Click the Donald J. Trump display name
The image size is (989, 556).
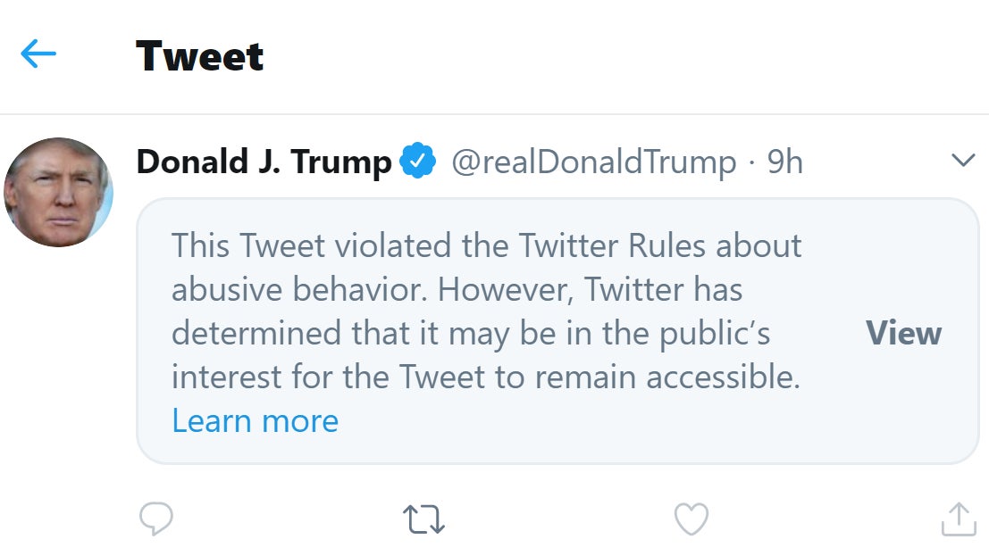pos(264,162)
